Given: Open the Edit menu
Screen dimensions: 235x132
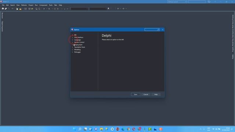Looking at the screenshot, I should [x=7, y=5].
